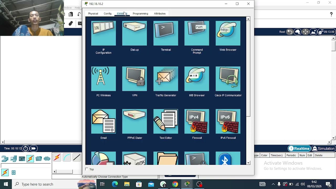Open the Windows Start menu
This screenshot has height=189, width=336.
(6, 184)
